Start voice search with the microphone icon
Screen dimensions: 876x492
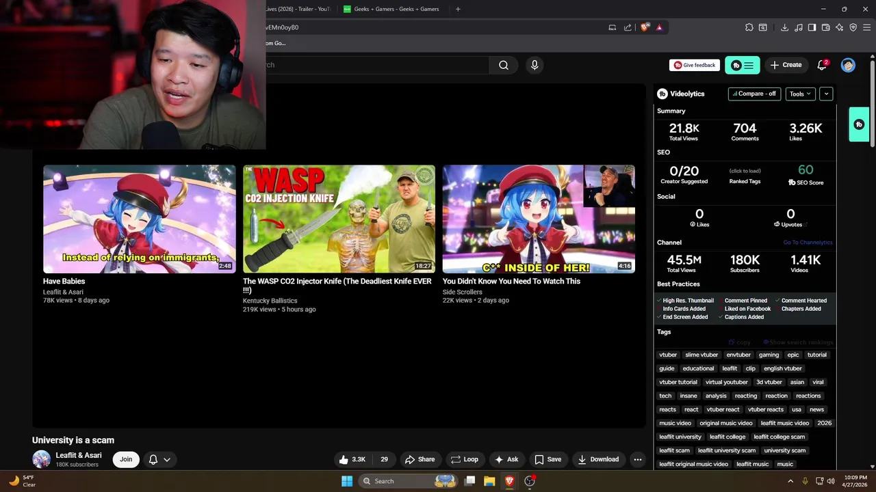(534, 65)
